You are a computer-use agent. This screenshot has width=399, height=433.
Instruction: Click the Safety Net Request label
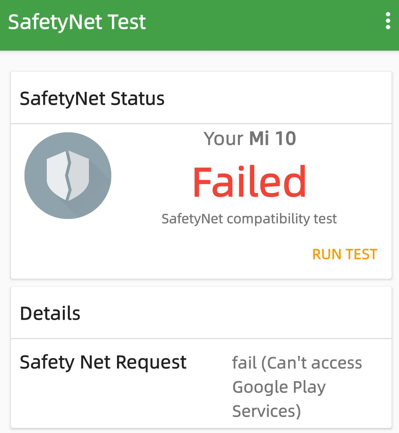tap(103, 363)
